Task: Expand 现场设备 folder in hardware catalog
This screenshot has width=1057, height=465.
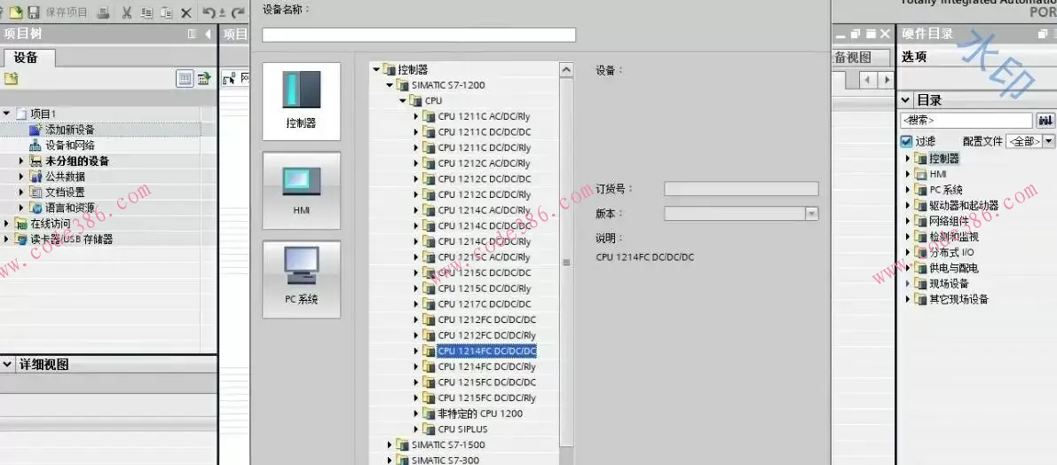Action: tap(907, 284)
